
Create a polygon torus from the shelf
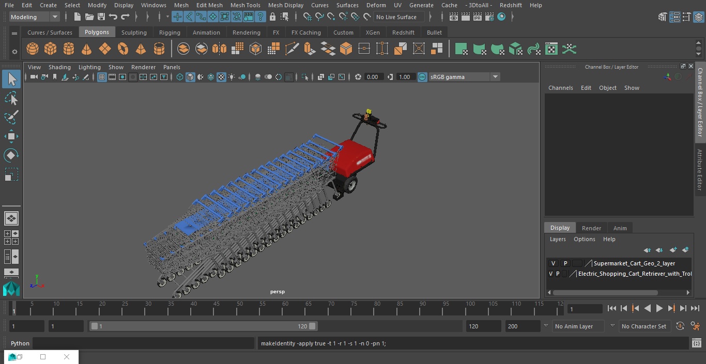(x=123, y=49)
